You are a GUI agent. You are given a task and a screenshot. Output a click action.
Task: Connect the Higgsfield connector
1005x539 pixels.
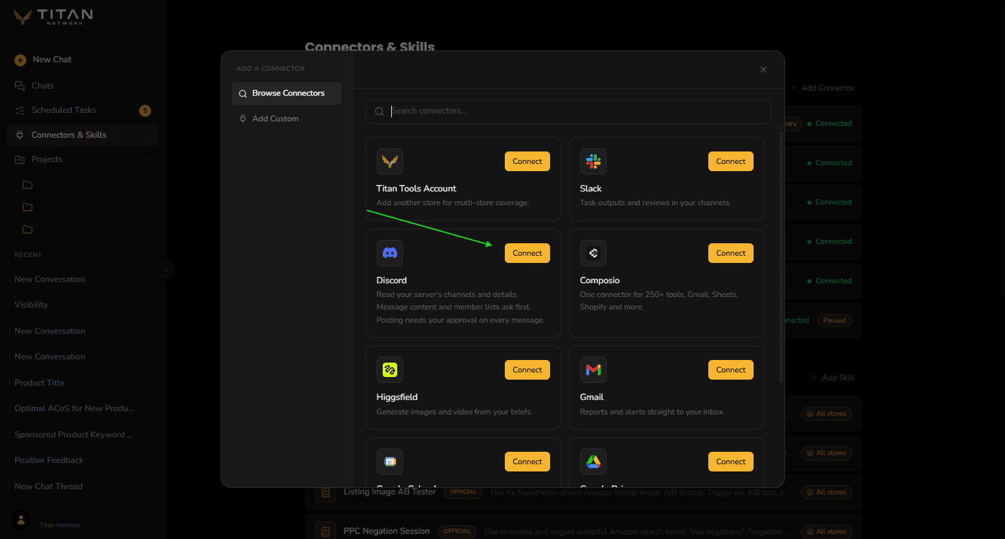(x=527, y=370)
